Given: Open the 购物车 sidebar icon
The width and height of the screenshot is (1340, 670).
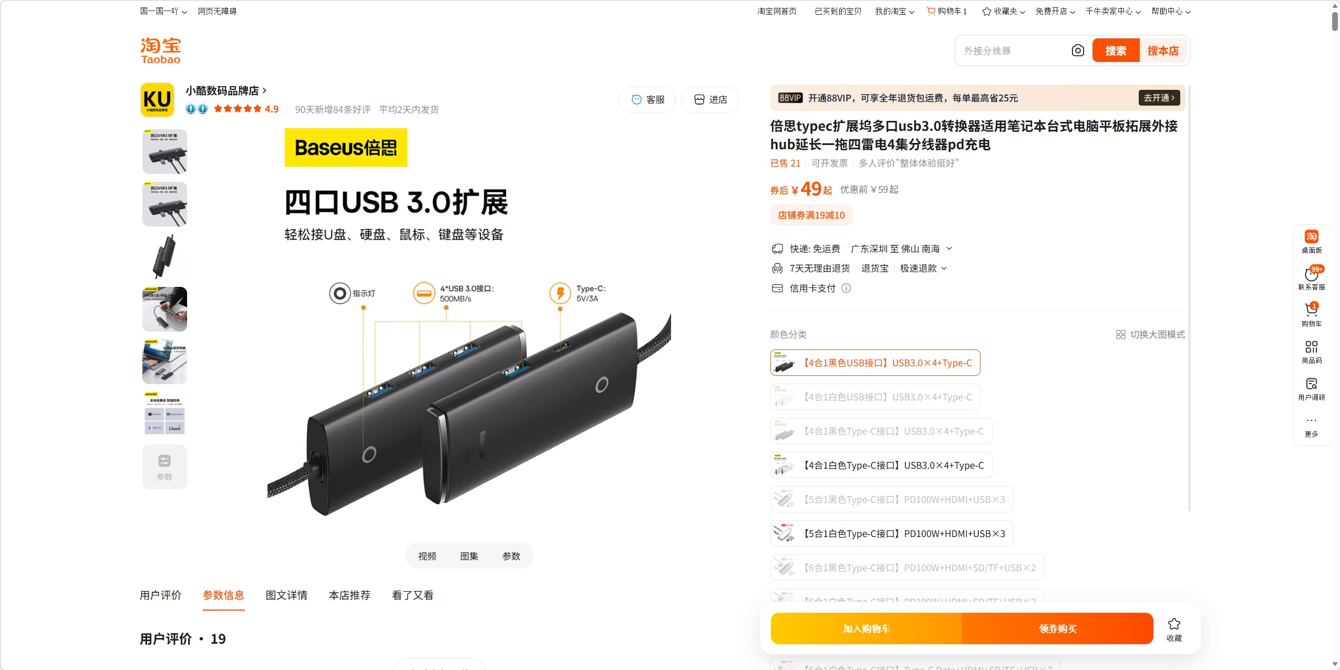Looking at the screenshot, I should (x=1312, y=315).
